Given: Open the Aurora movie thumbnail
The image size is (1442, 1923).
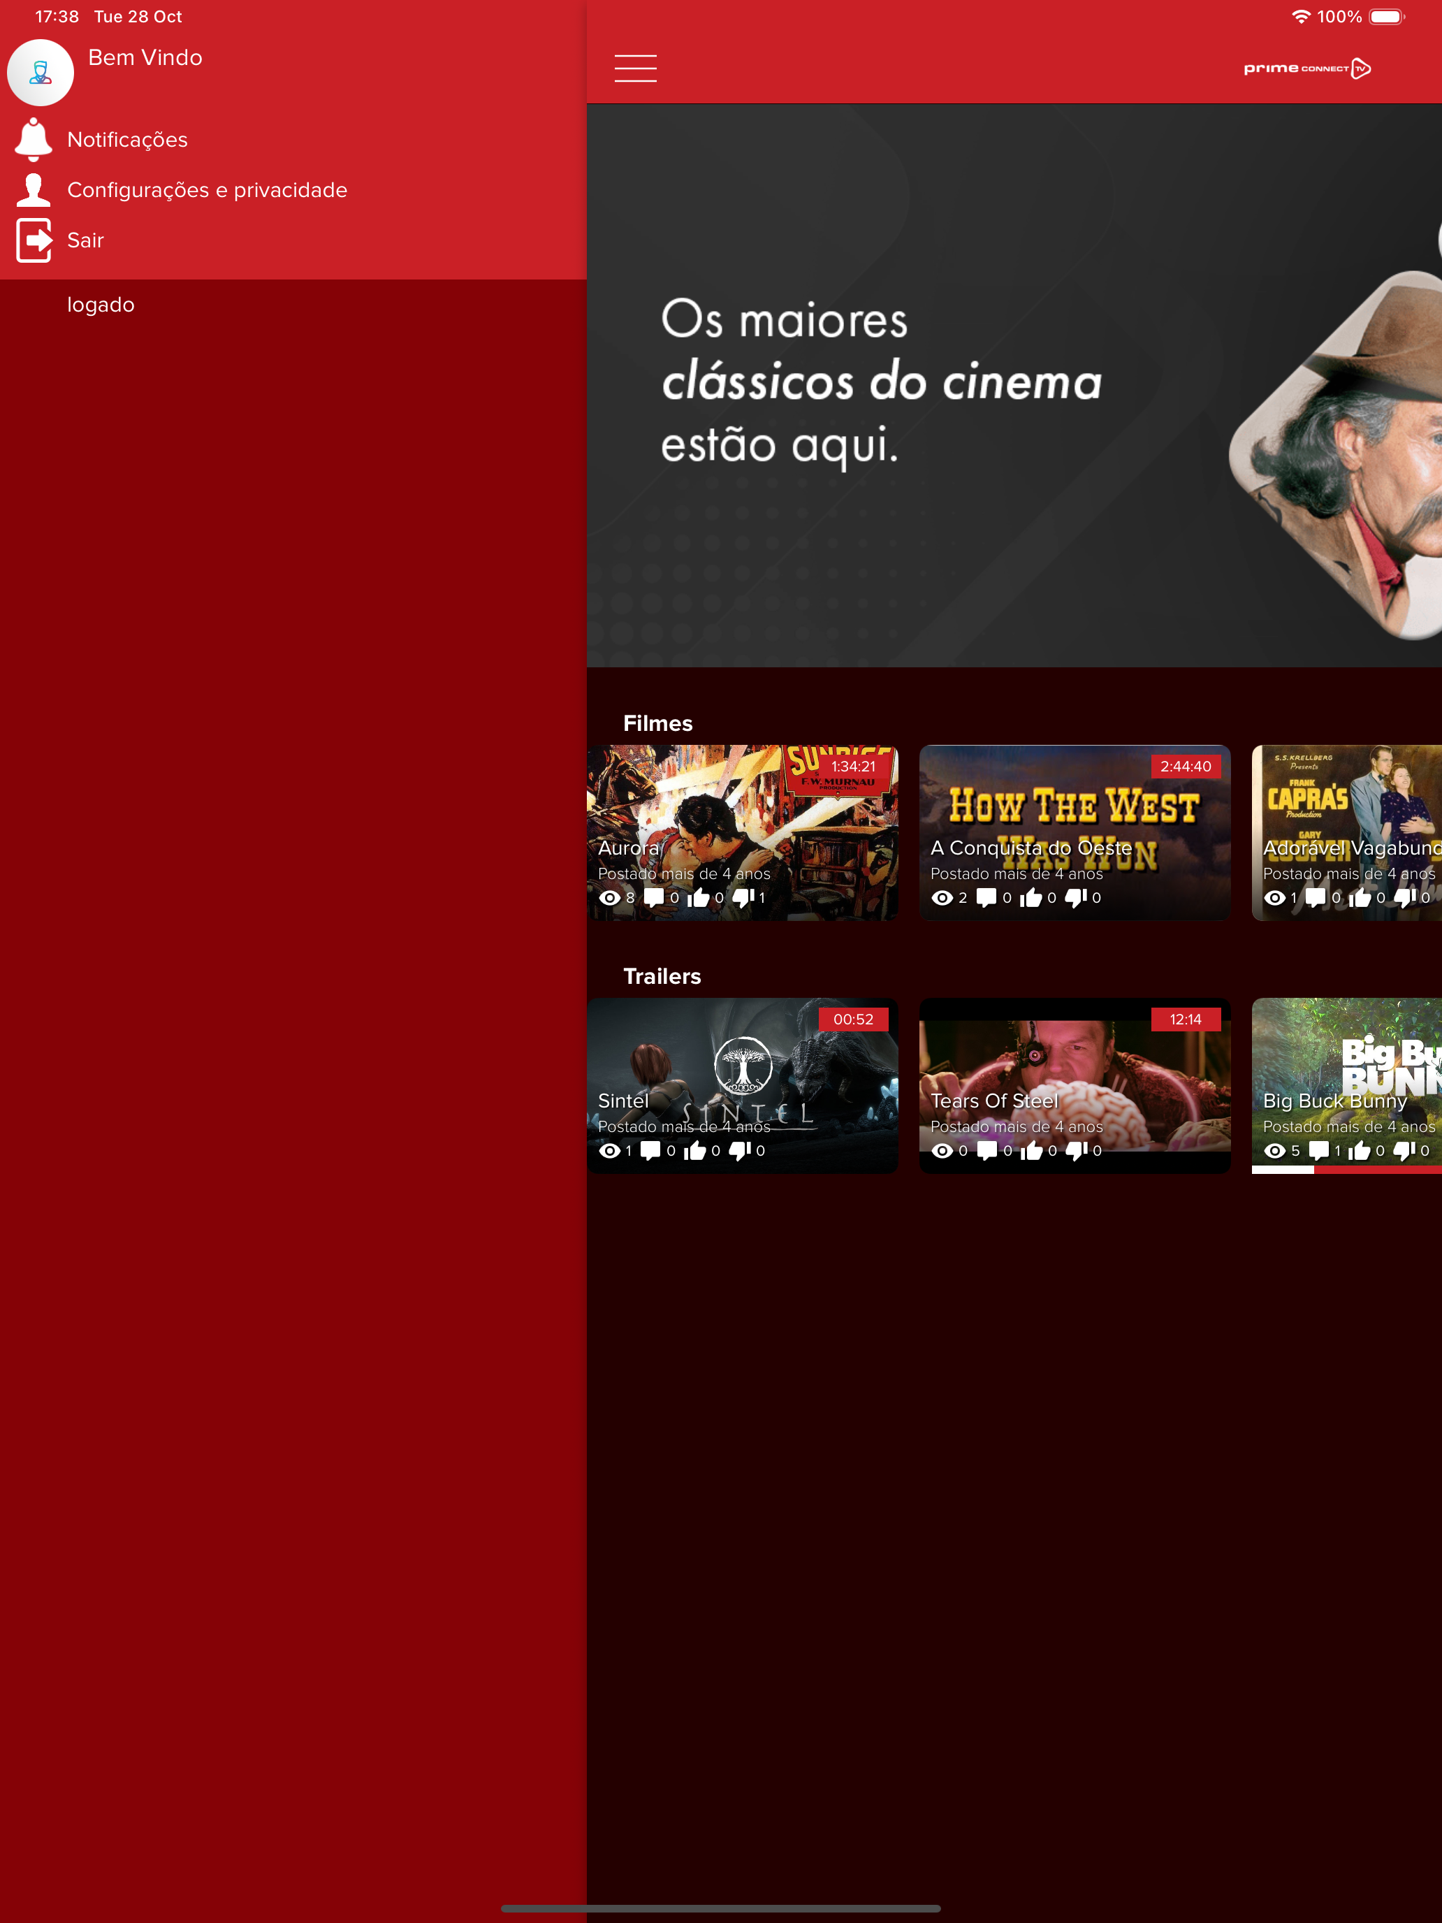Looking at the screenshot, I should (742, 833).
